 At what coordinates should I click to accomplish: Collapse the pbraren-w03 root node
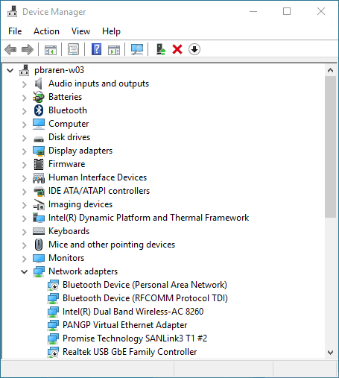click(10, 71)
